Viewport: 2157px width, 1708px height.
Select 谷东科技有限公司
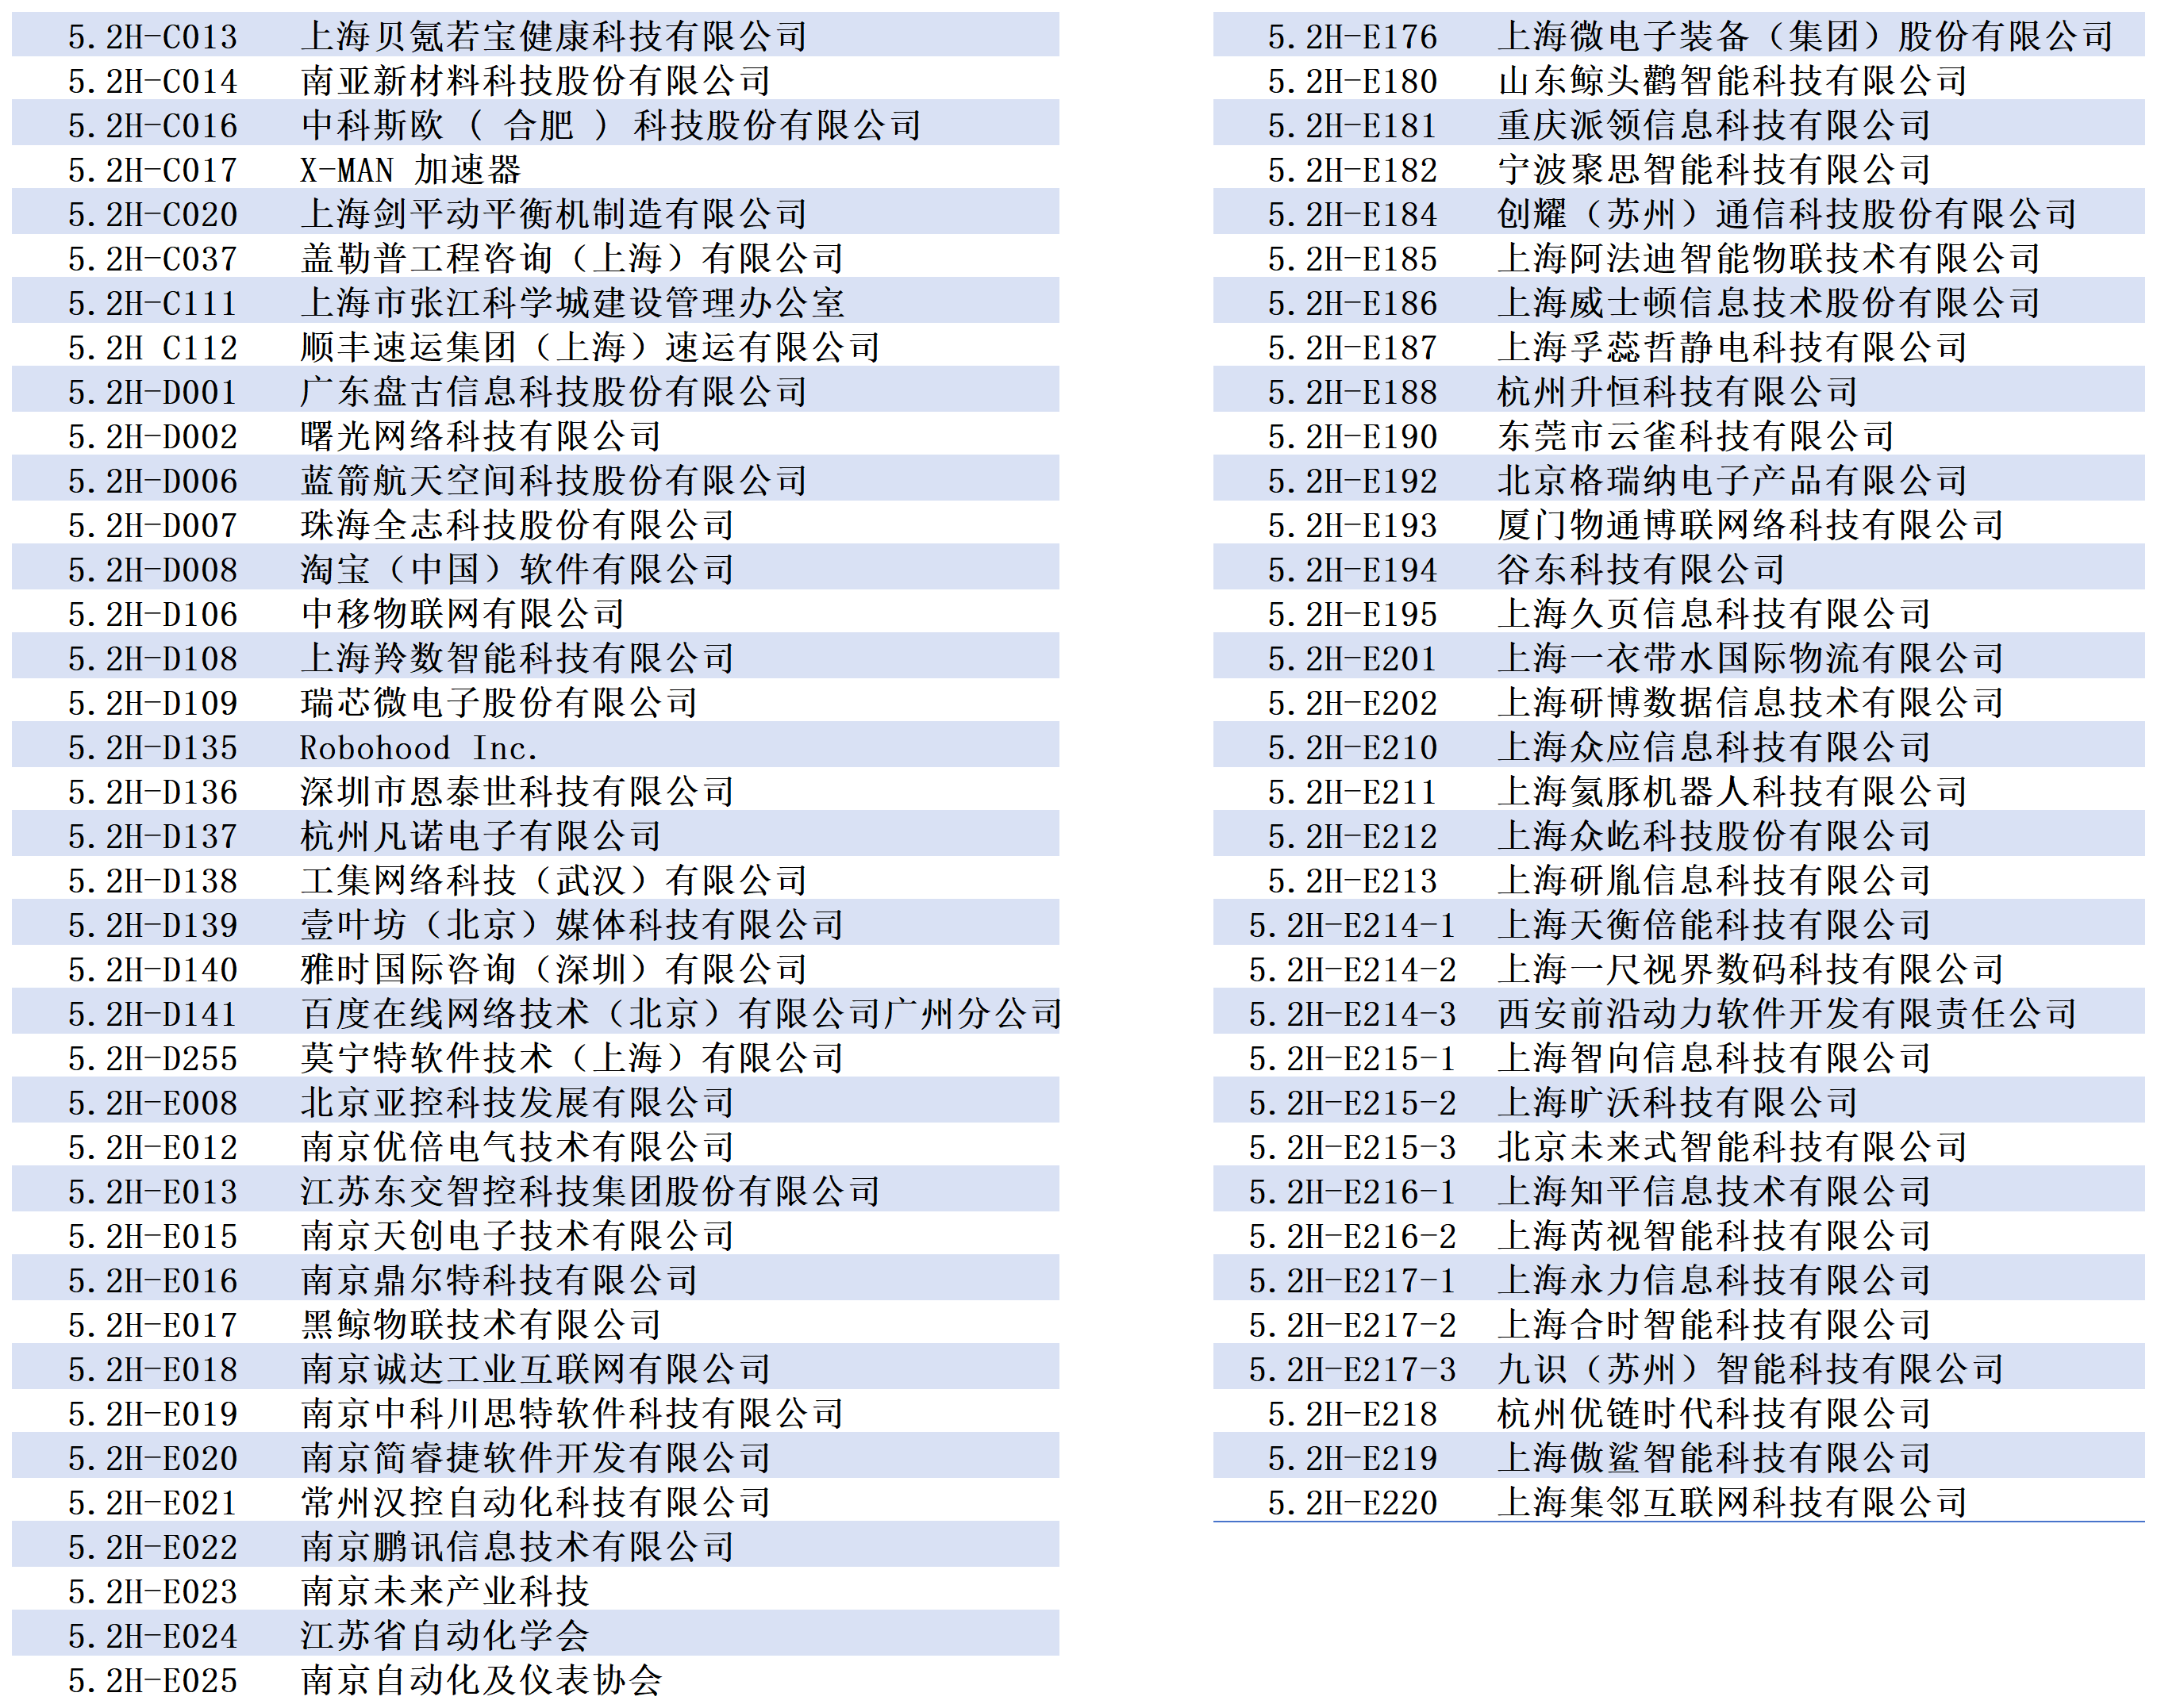coord(1640,569)
